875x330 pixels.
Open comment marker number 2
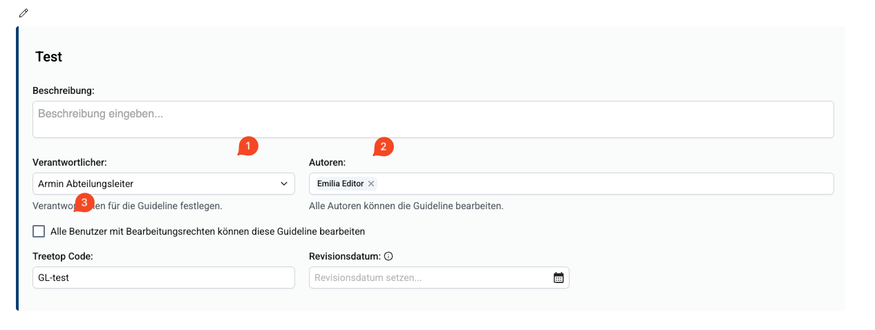point(383,147)
